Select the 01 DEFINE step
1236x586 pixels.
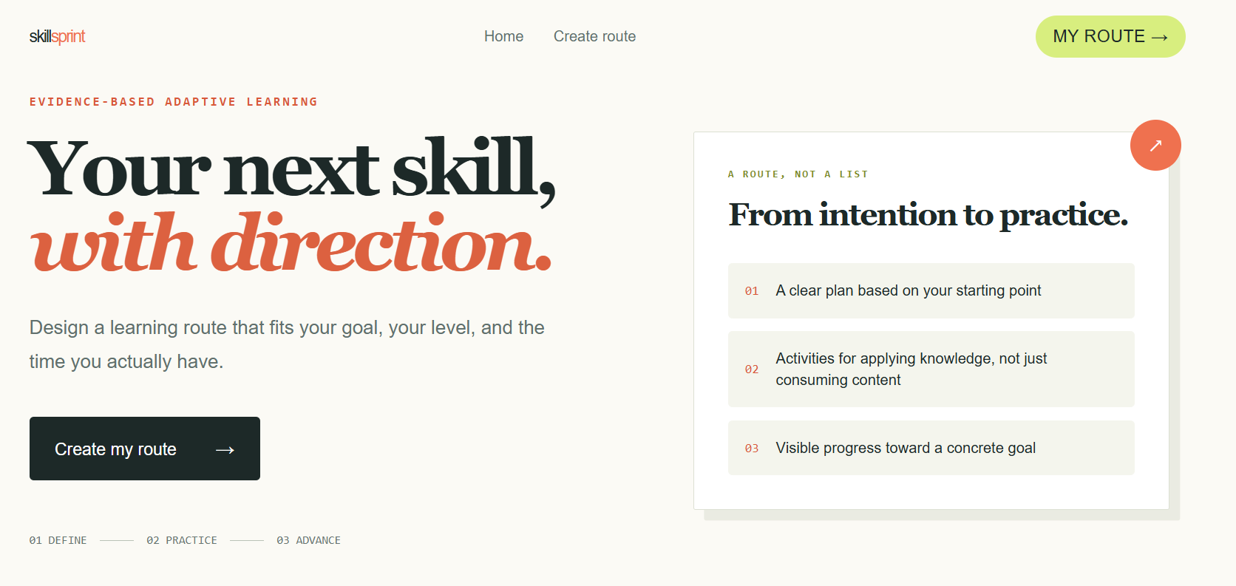(x=58, y=540)
